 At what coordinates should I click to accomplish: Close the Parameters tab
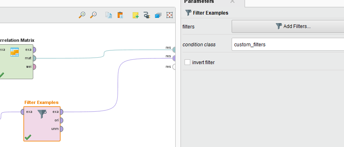232,2
